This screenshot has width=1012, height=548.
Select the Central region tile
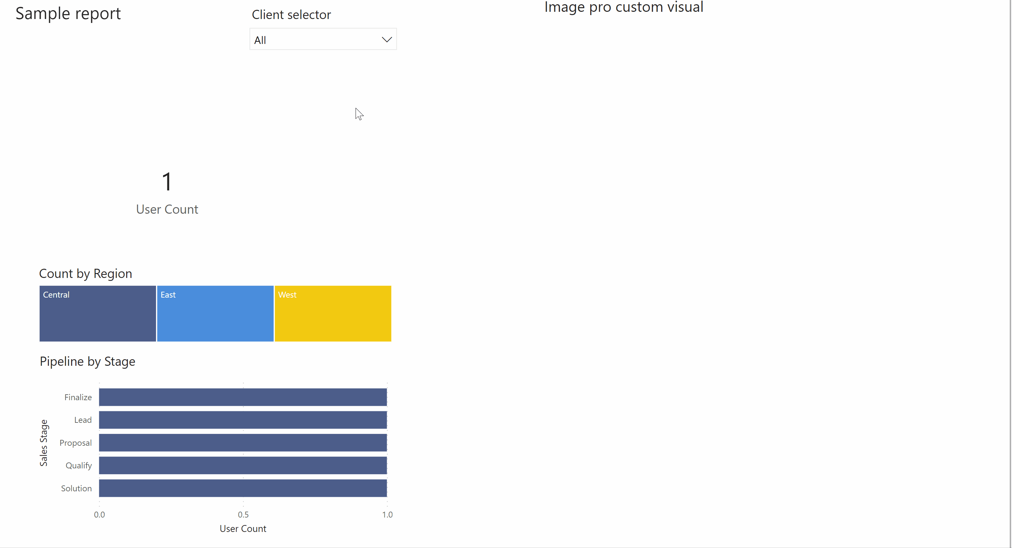[x=97, y=313]
